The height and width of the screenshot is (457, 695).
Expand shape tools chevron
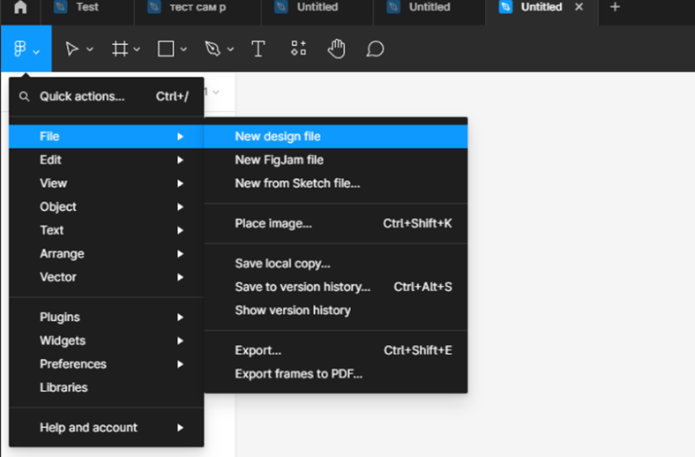pyautogui.click(x=183, y=49)
